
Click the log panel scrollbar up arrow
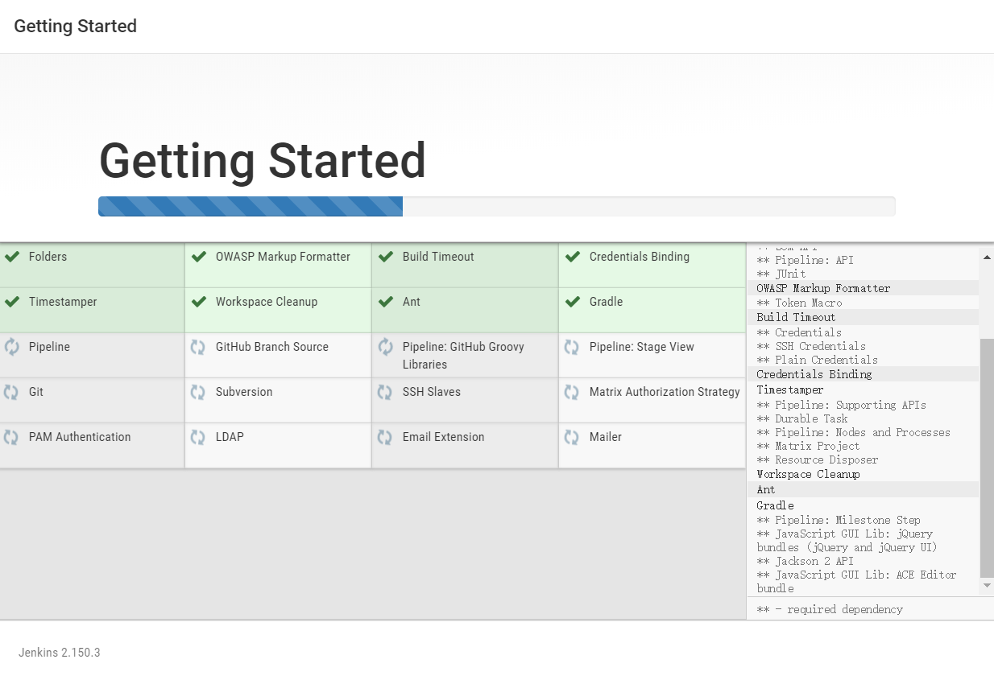coord(987,257)
